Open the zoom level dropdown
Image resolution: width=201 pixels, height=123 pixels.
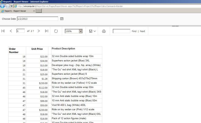pyautogui.click(x=81, y=31)
